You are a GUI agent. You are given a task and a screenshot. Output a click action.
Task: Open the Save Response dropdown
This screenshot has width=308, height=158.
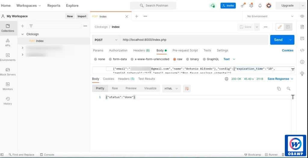click(280, 79)
